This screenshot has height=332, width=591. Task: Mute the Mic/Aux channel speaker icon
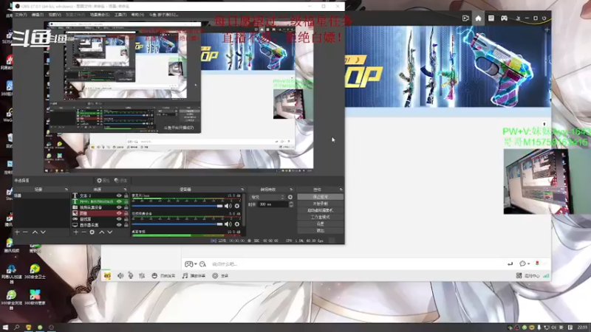coord(228,206)
